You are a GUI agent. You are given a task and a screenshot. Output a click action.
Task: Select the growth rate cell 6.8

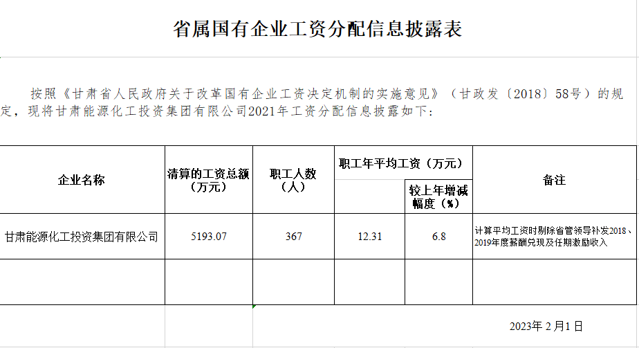(438, 237)
